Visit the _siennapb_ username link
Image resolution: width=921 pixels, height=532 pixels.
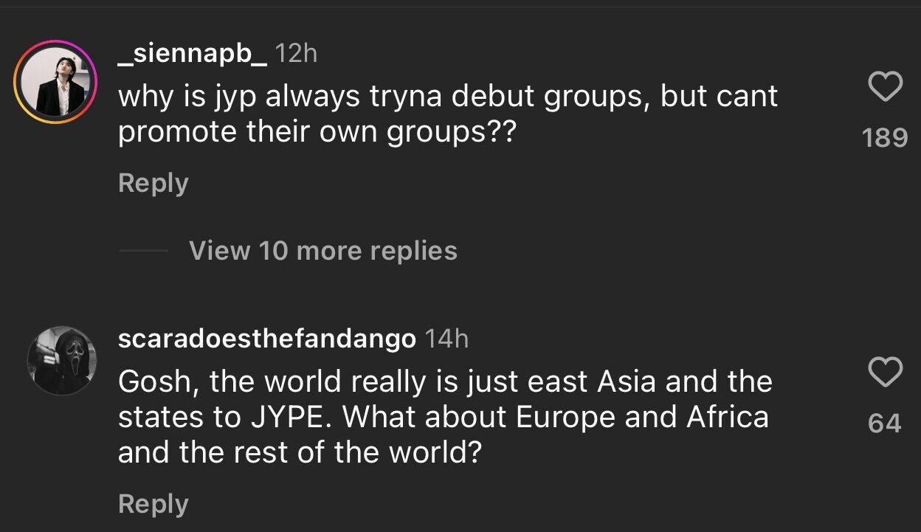coord(193,54)
